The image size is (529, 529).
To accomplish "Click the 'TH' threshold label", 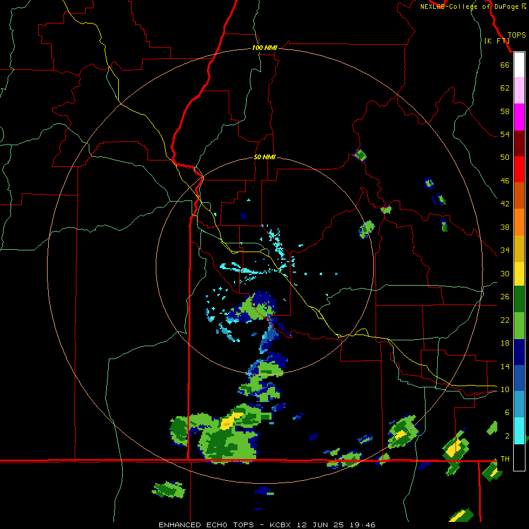I will (505, 459).
